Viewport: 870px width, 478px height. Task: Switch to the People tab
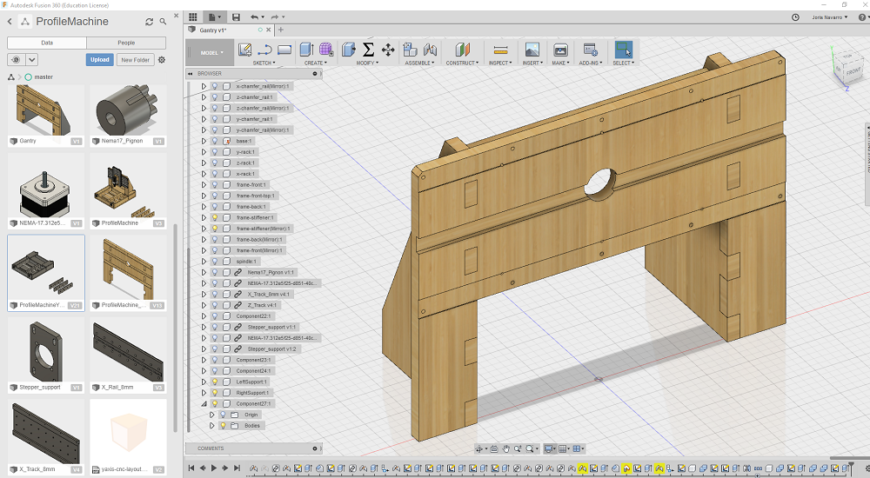126,43
